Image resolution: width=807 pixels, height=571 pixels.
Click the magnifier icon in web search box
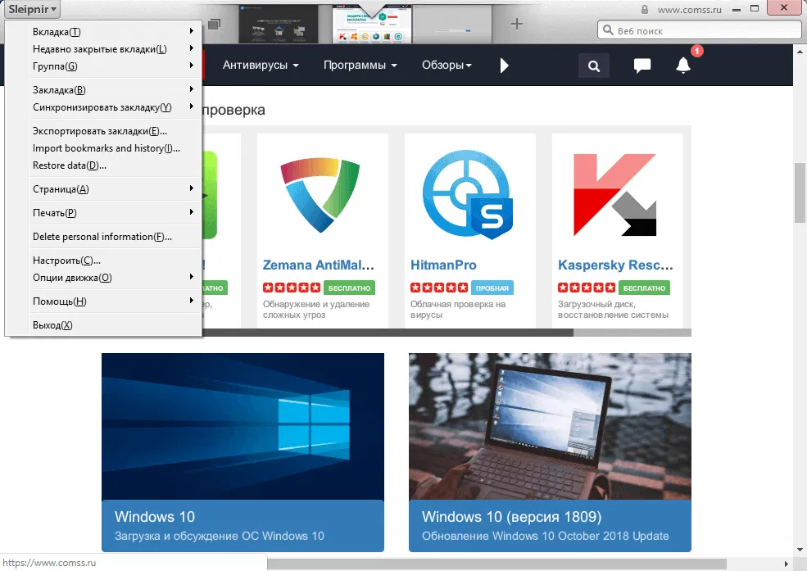coord(608,30)
